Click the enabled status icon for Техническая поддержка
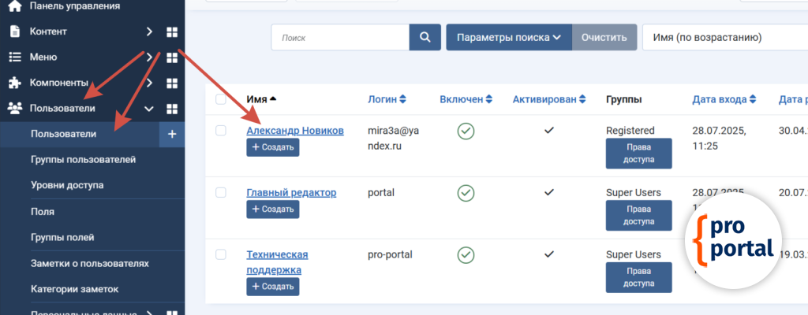This screenshot has height=315, width=808. pyautogui.click(x=466, y=254)
